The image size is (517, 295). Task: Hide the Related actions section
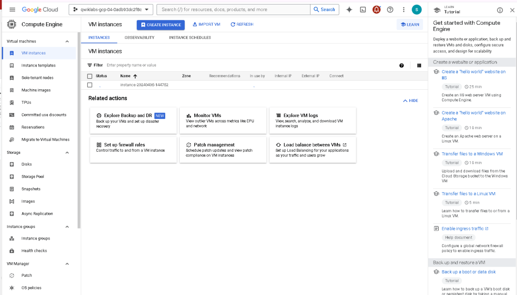[410, 101]
